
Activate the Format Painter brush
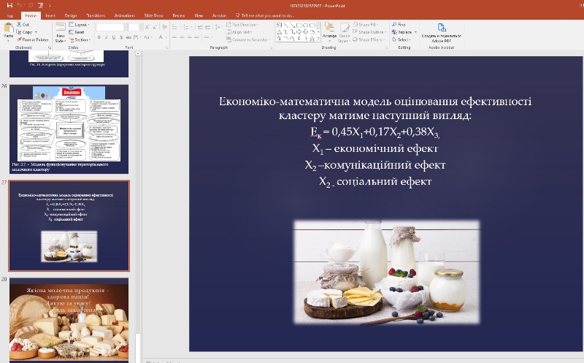19,39
